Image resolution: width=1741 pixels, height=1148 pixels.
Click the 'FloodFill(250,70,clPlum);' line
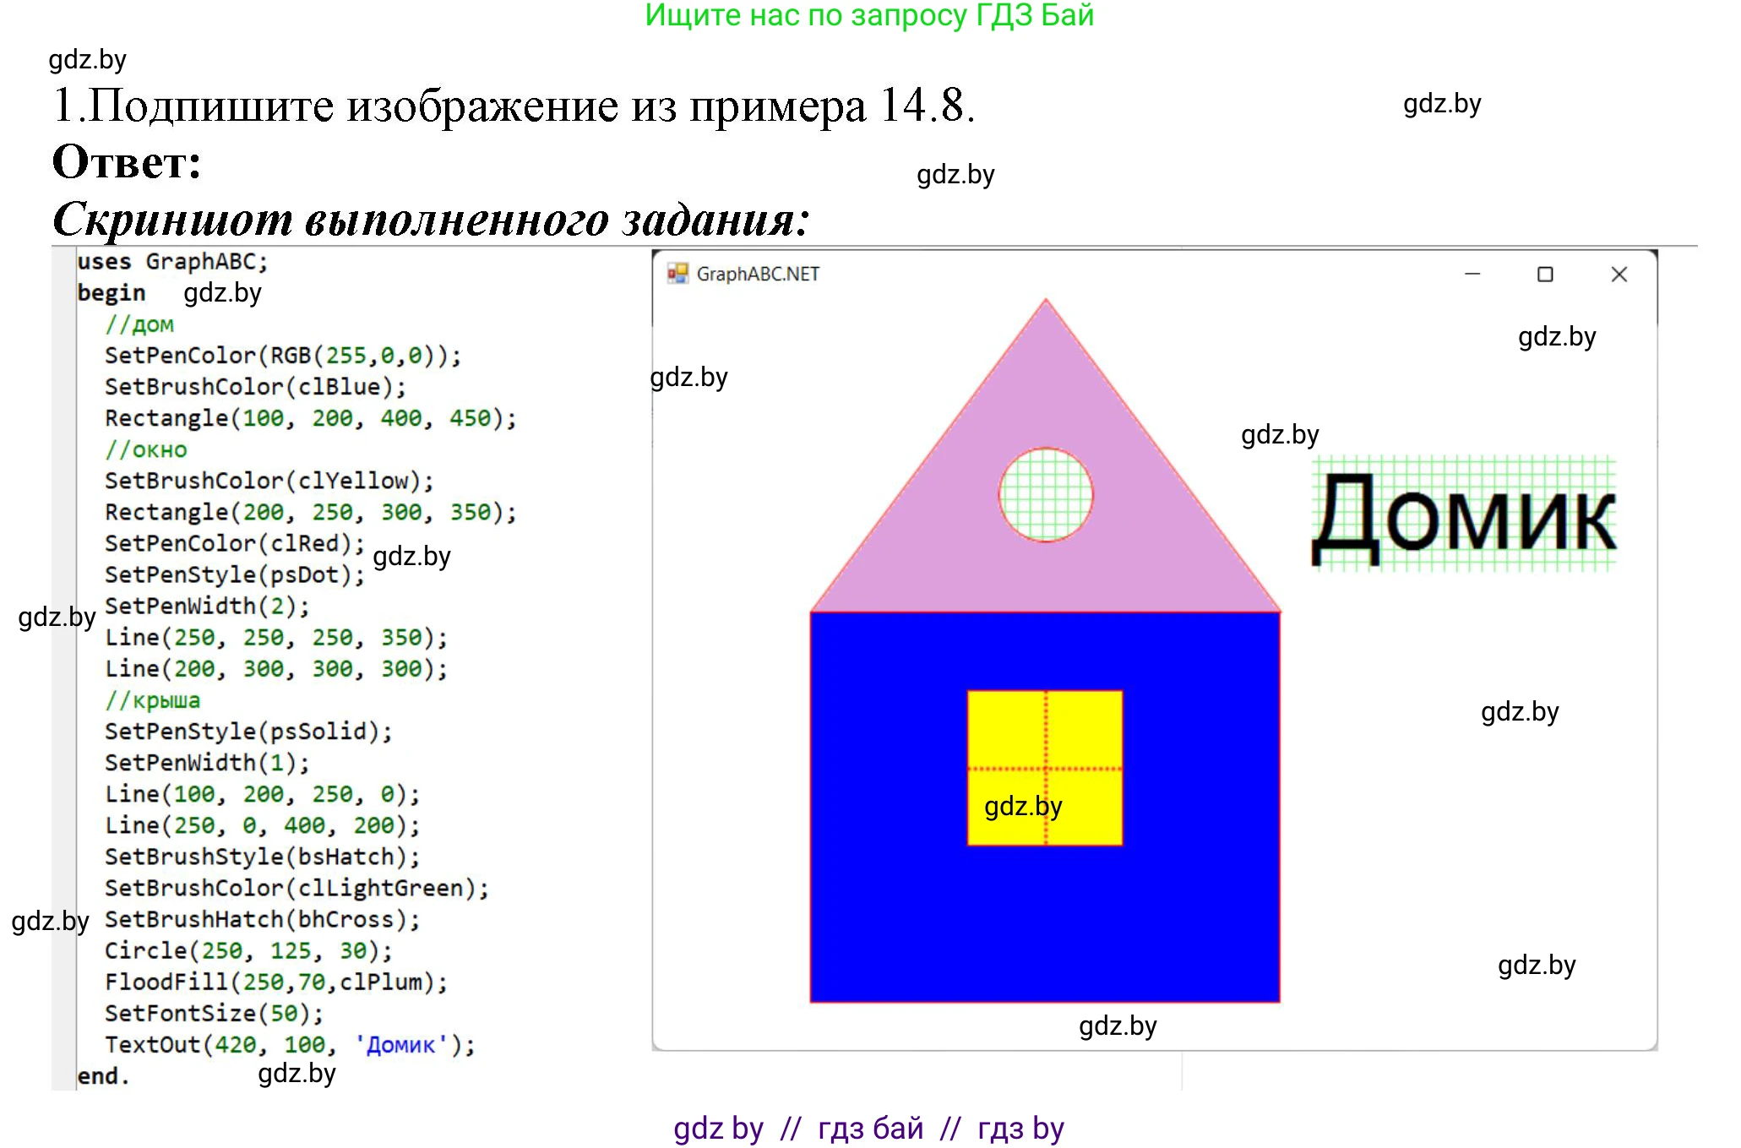click(275, 982)
